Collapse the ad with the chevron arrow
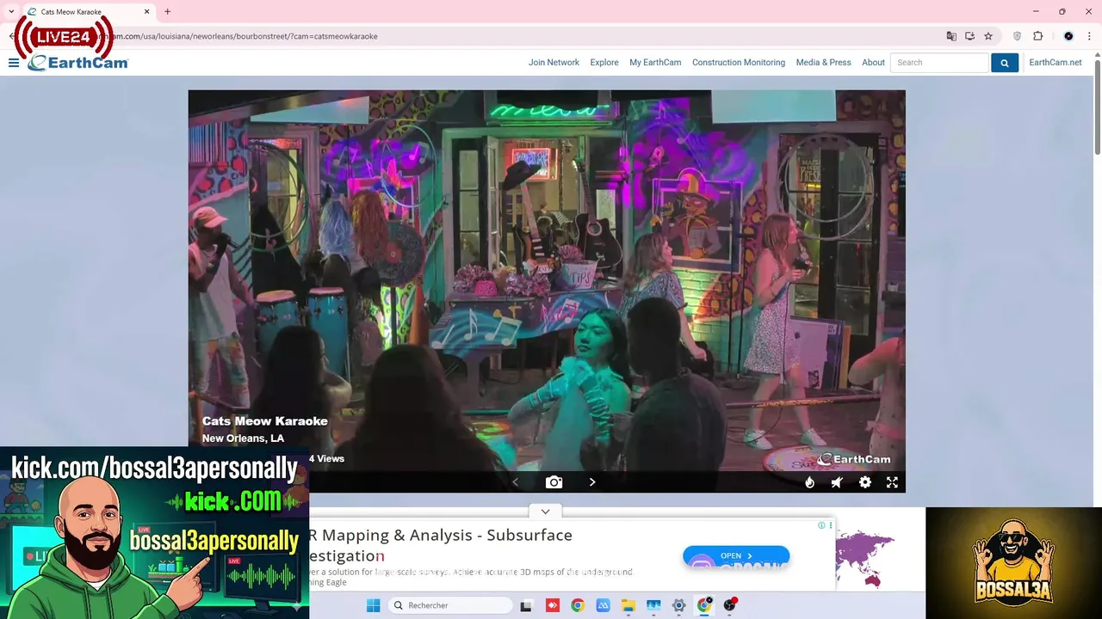The height and width of the screenshot is (619, 1102). (545, 512)
